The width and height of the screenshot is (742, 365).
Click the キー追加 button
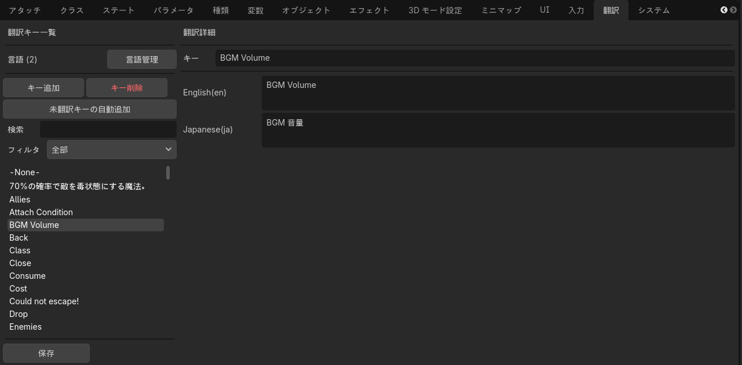coord(43,88)
